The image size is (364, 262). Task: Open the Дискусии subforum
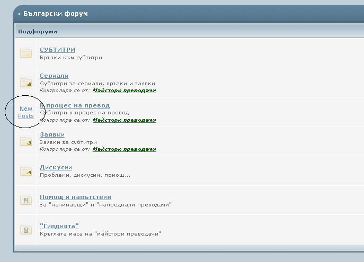pyautogui.click(x=56, y=167)
